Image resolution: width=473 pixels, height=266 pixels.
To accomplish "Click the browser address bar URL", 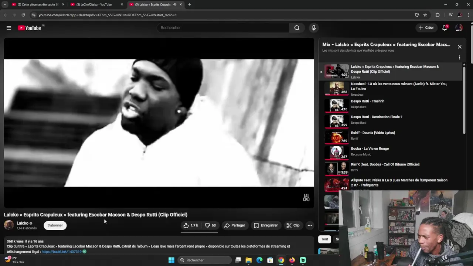I will 108,15.
